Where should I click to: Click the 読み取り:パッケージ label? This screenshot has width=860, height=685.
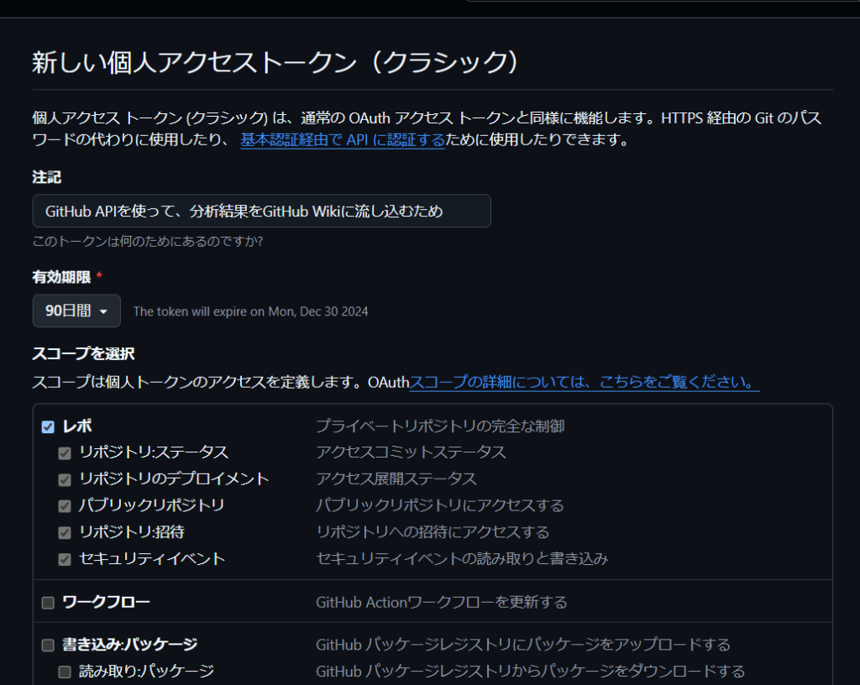point(146,672)
